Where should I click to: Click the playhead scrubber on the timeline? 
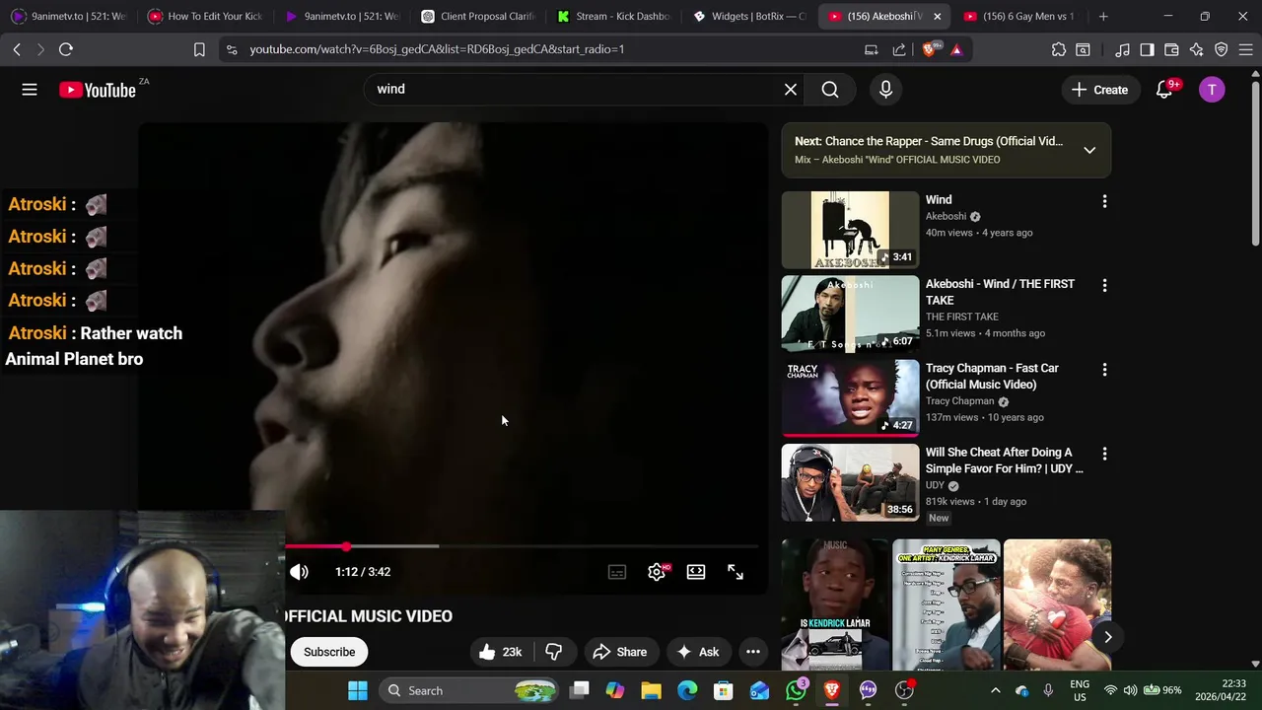346,546
